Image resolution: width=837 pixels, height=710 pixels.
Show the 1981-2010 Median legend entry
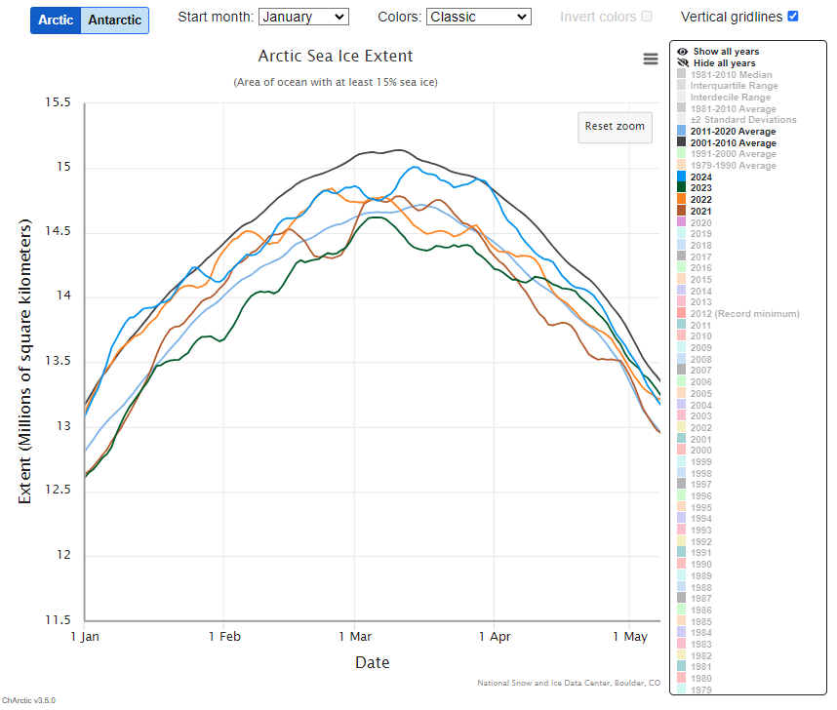(x=731, y=75)
